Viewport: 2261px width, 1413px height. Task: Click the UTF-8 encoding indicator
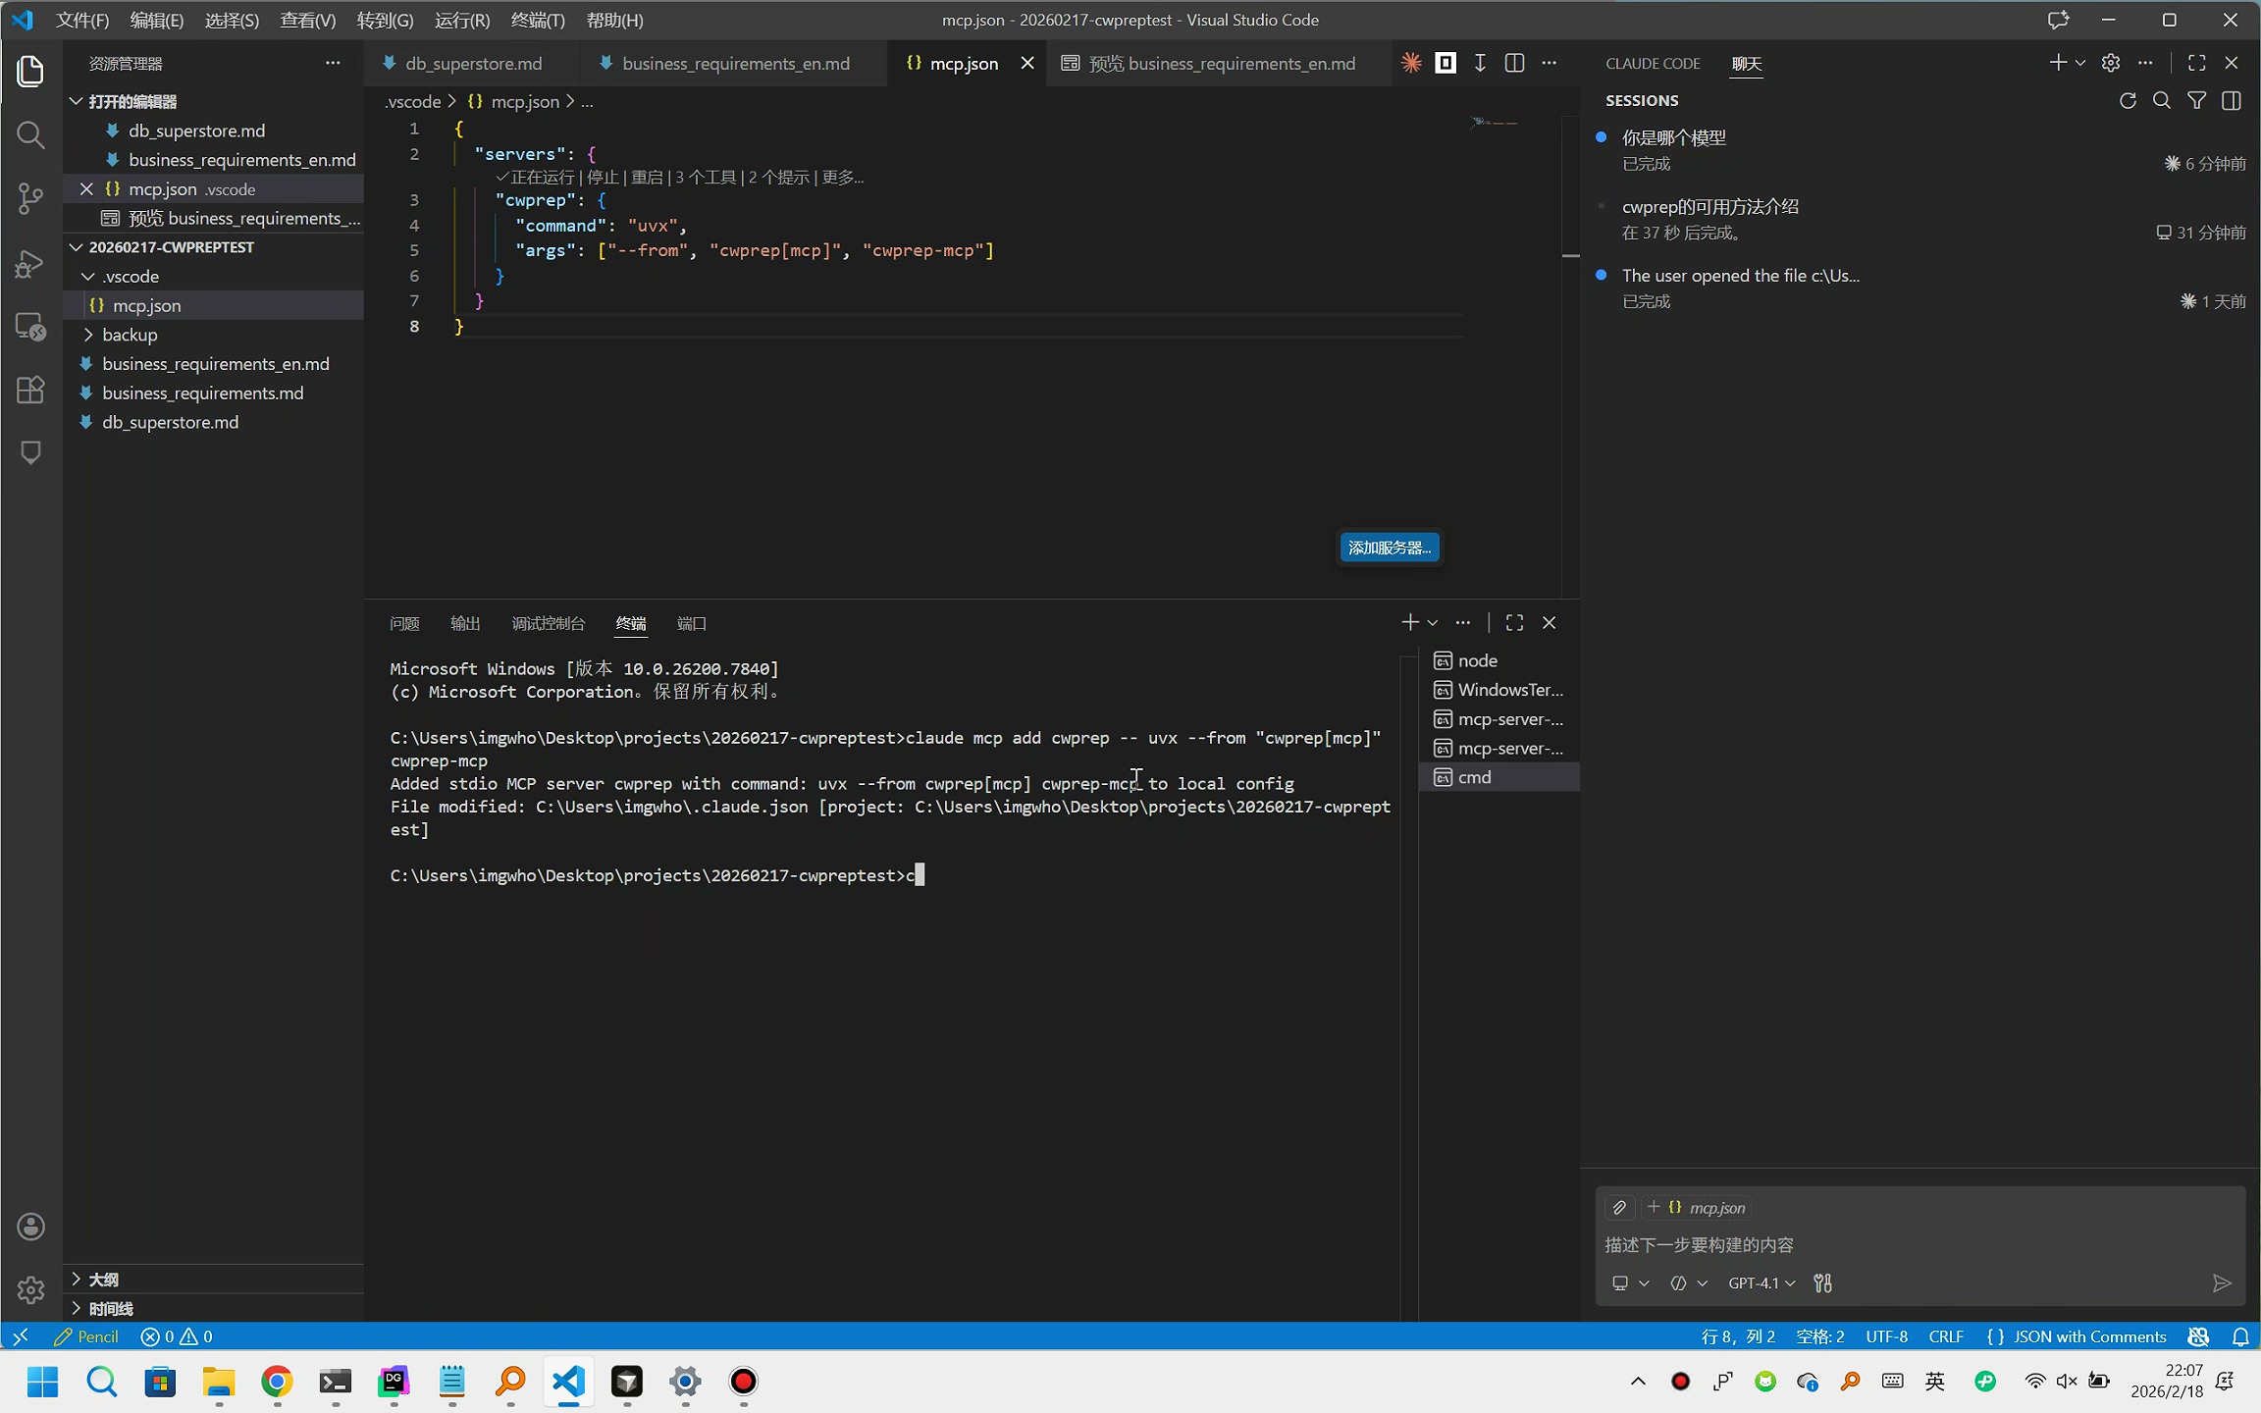[x=1886, y=1336]
